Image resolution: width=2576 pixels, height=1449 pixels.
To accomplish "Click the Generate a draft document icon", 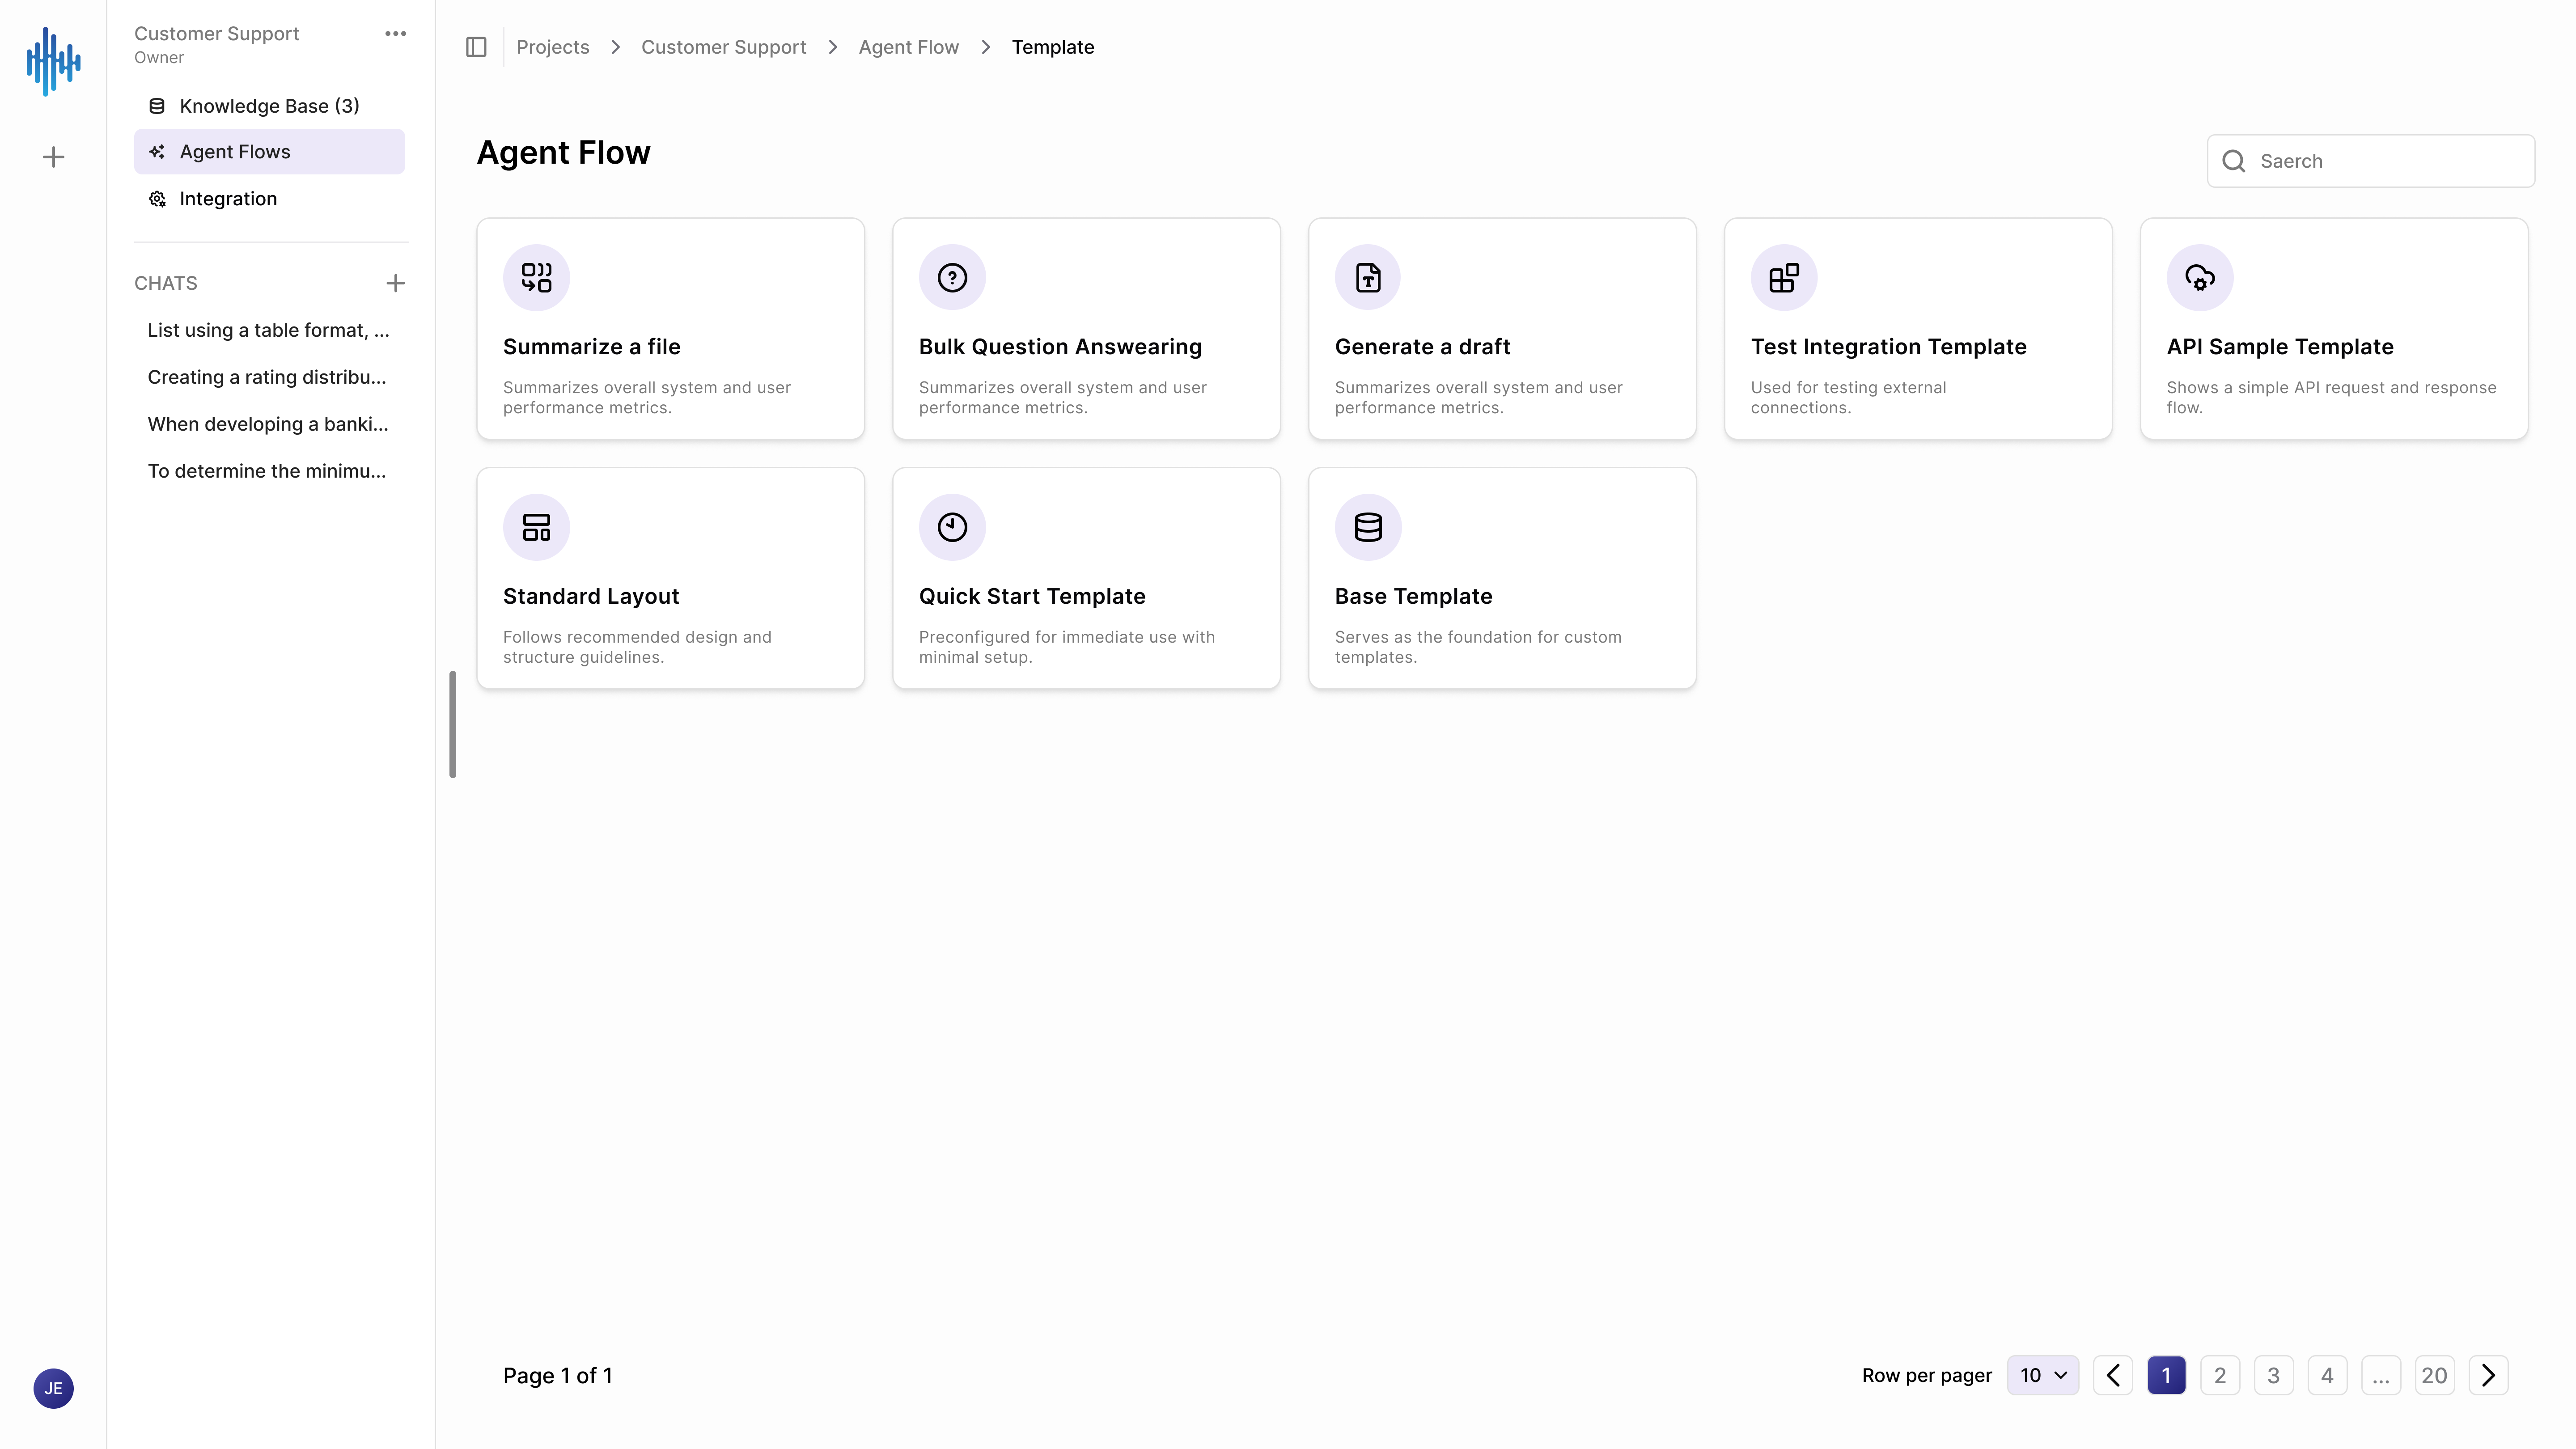I will 1368,277.
